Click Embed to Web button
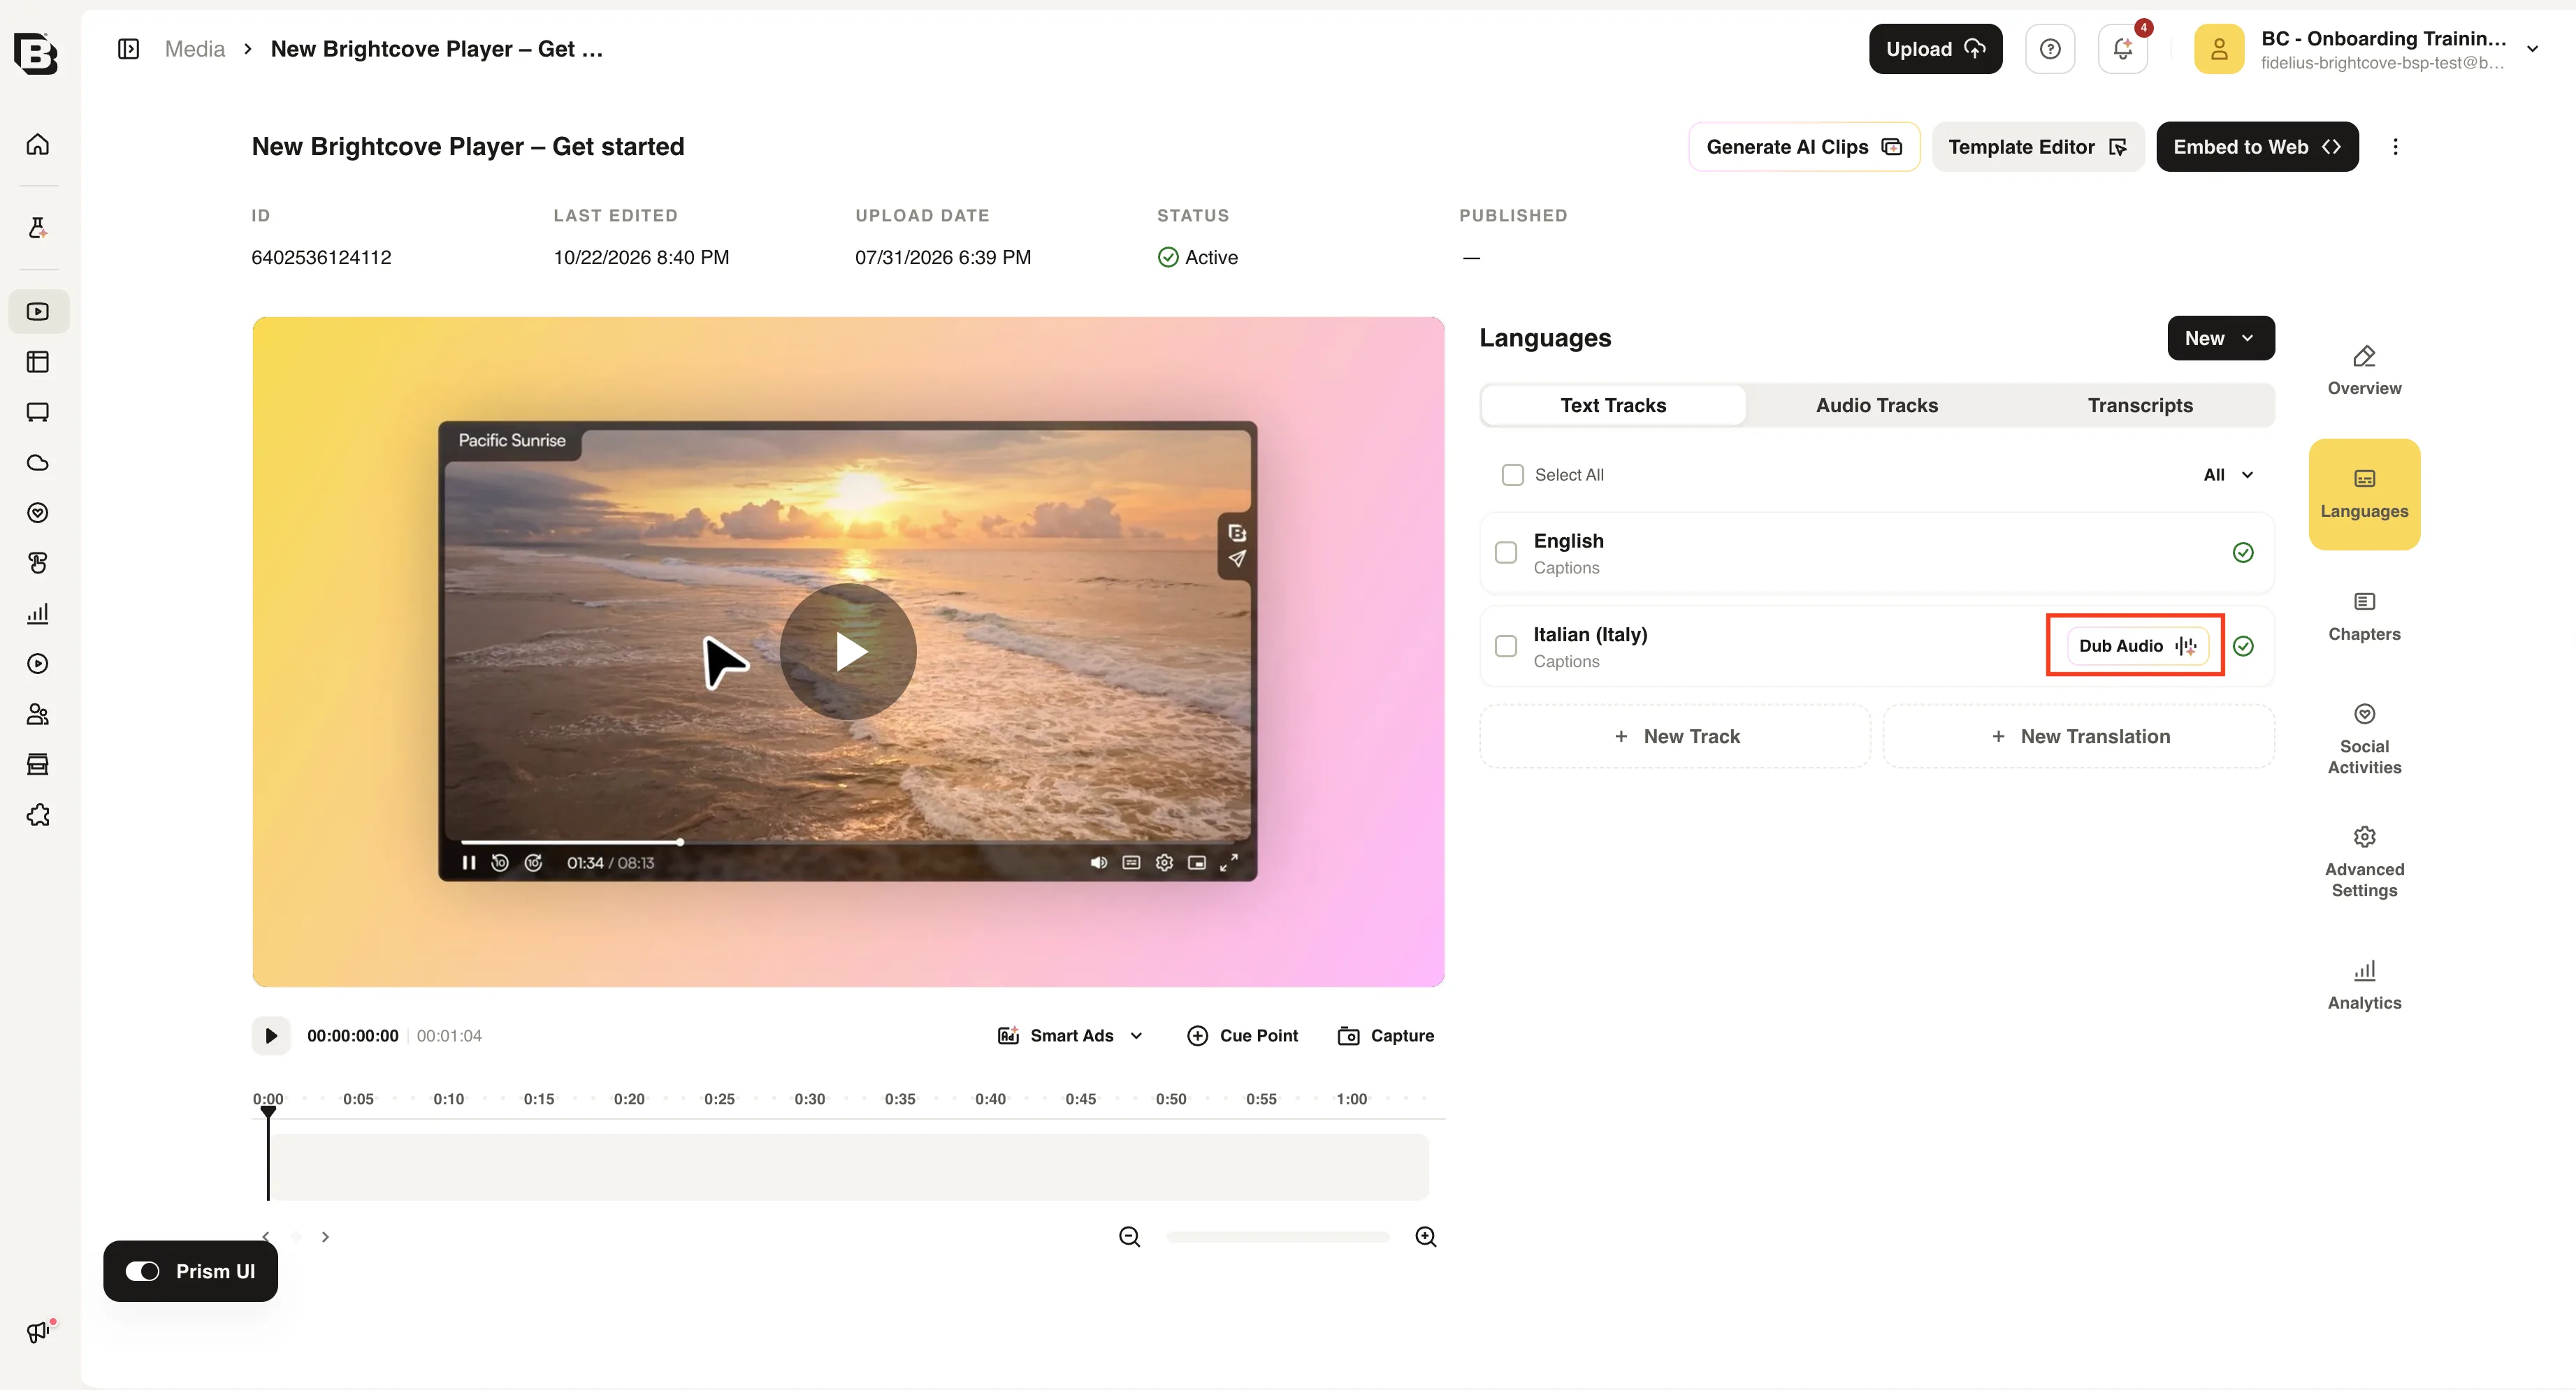 coord(2257,147)
